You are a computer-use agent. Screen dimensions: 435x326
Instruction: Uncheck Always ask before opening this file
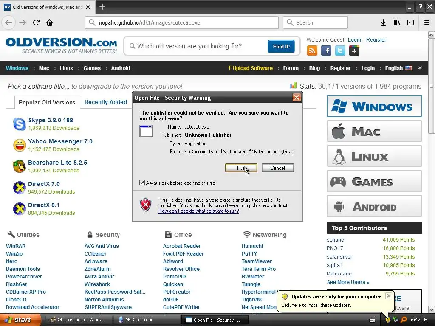[142, 183]
